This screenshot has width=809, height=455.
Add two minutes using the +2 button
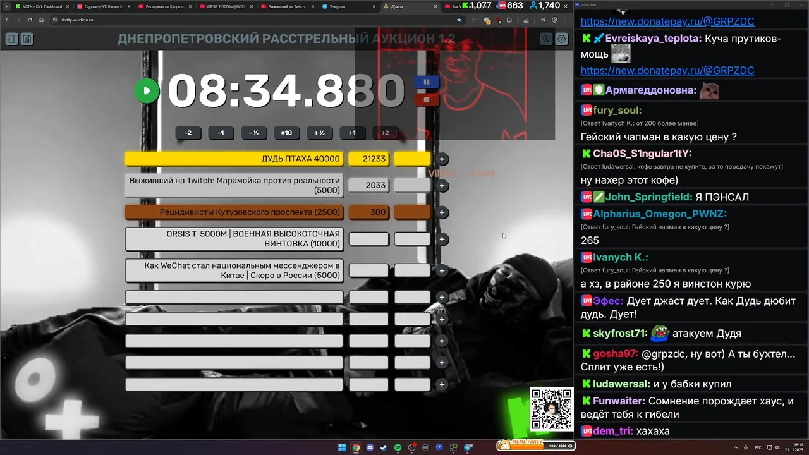(385, 133)
